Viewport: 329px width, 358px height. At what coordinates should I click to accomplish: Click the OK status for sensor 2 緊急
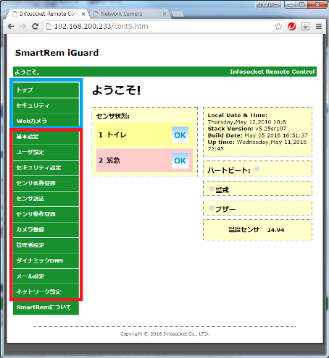pyautogui.click(x=180, y=161)
